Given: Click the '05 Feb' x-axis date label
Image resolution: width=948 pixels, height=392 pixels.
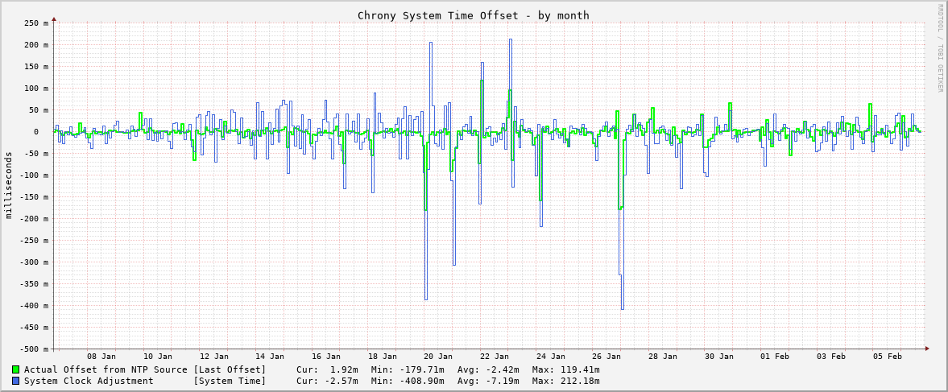Looking at the screenshot, I should (886, 357).
